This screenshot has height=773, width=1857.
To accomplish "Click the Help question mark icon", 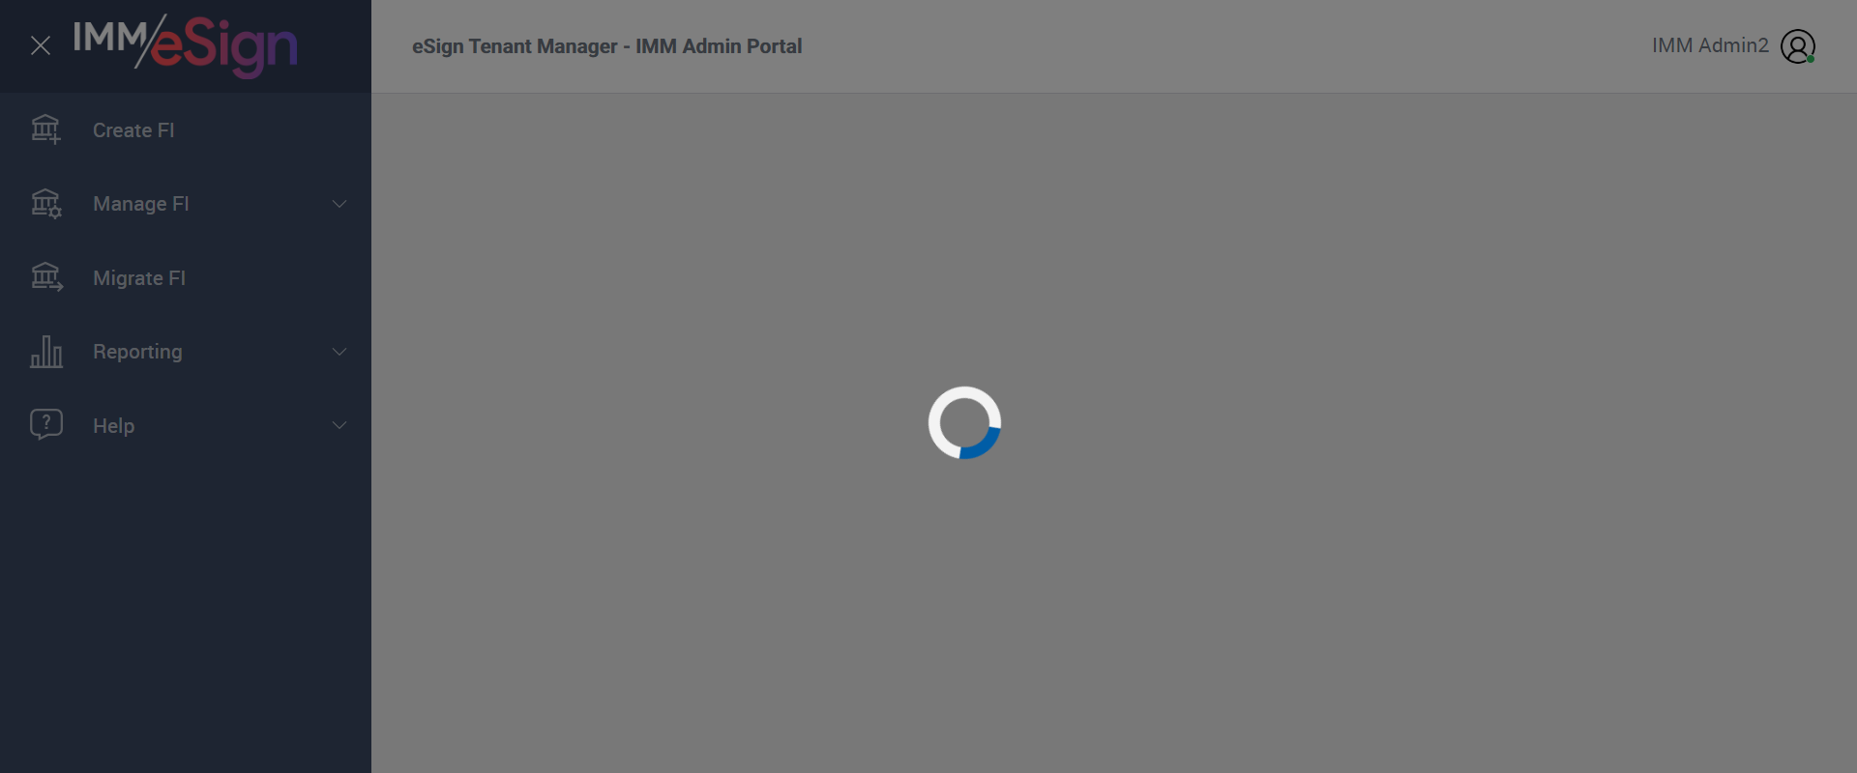I will (46, 424).
